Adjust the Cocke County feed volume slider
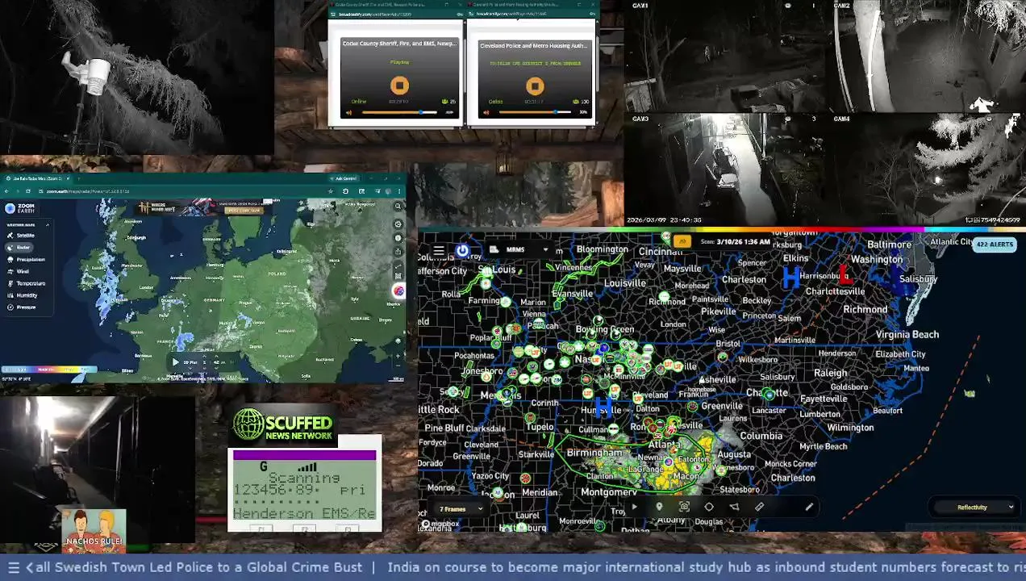The height and width of the screenshot is (581, 1026). (401, 112)
